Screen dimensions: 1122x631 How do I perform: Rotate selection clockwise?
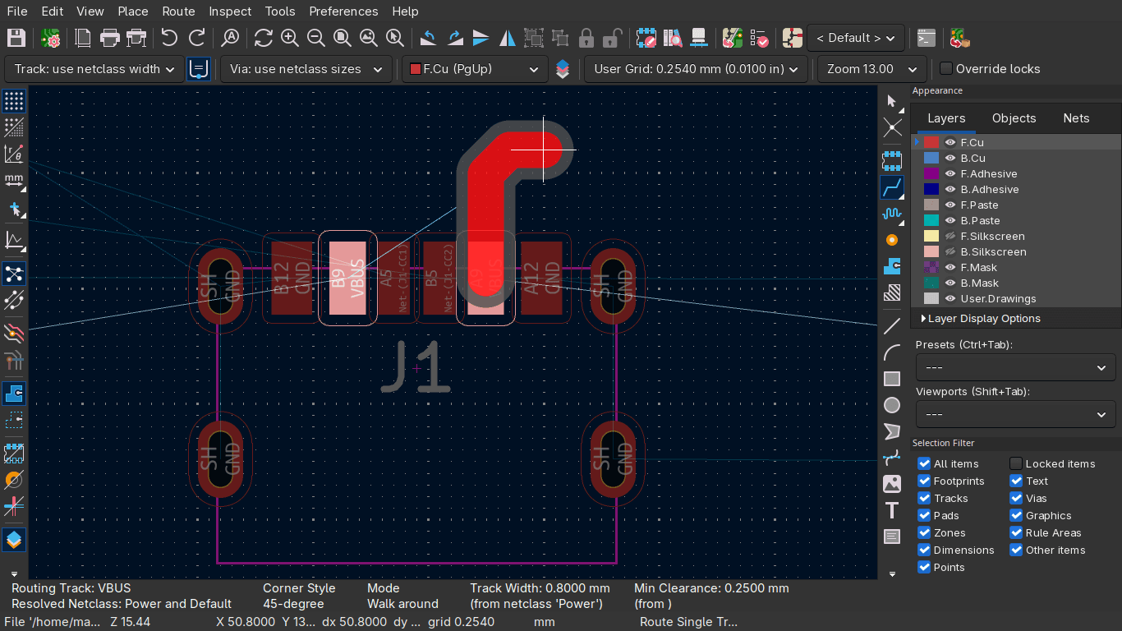coord(455,38)
